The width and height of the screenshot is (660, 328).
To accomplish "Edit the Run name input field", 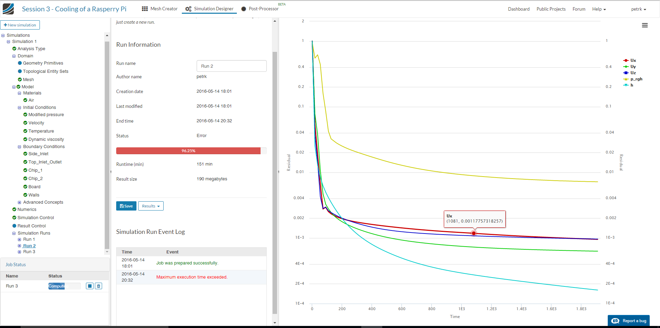I will tap(231, 66).
